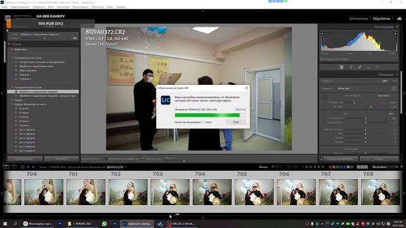Open the white balance preset dropdown
The height and width of the screenshot is (228, 406).
[384, 96]
